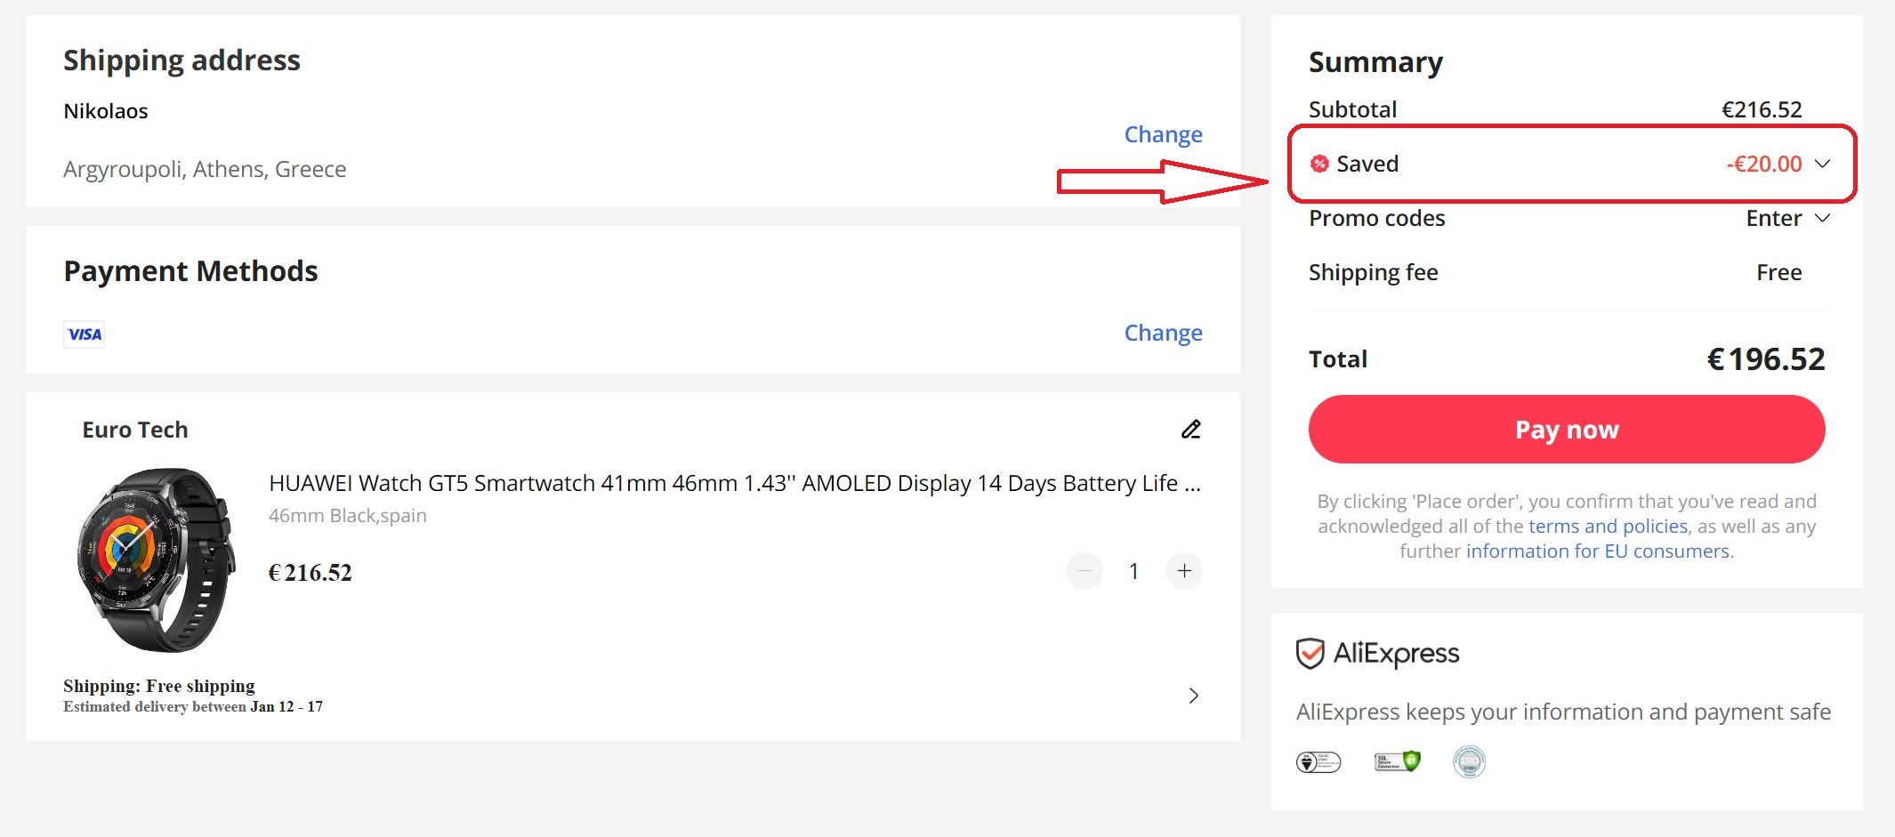This screenshot has height=837, width=1895.
Task: Click the -€20.00 saved amount
Action: tap(1764, 164)
